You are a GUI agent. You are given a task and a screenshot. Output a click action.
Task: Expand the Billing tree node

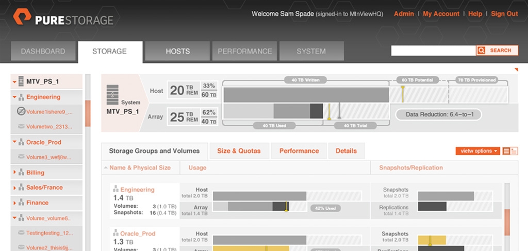(14, 173)
